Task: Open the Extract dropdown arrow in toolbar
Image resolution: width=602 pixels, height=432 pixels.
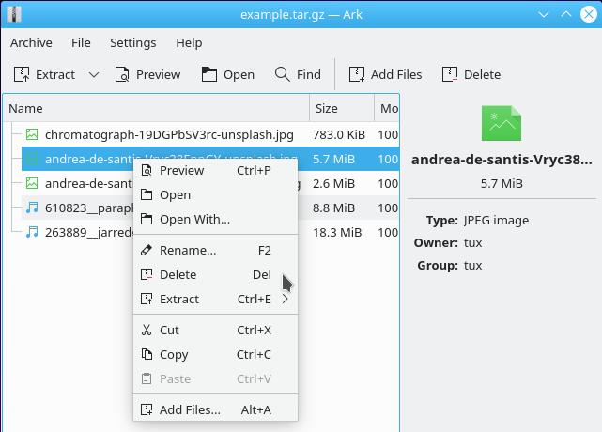Action: (94, 74)
